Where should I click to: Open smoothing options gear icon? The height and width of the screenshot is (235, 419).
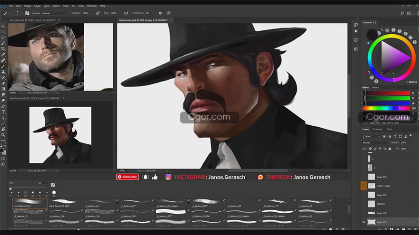[160, 13]
